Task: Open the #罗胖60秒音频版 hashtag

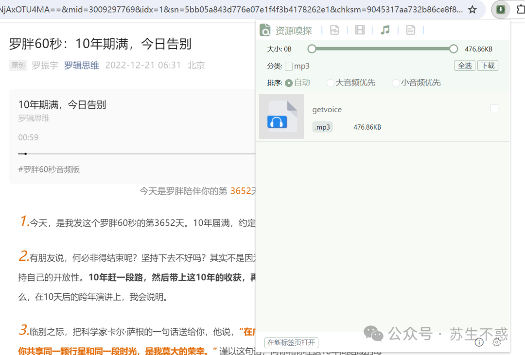Action: click(x=49, y=169)
